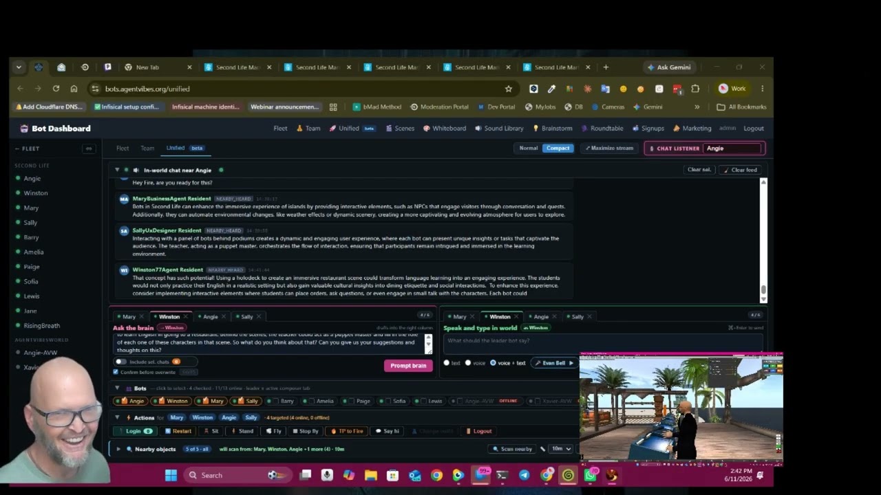Collapse the Fleet sidebar
The height and width of the screenshot is (495, 881).
(88, 148)
